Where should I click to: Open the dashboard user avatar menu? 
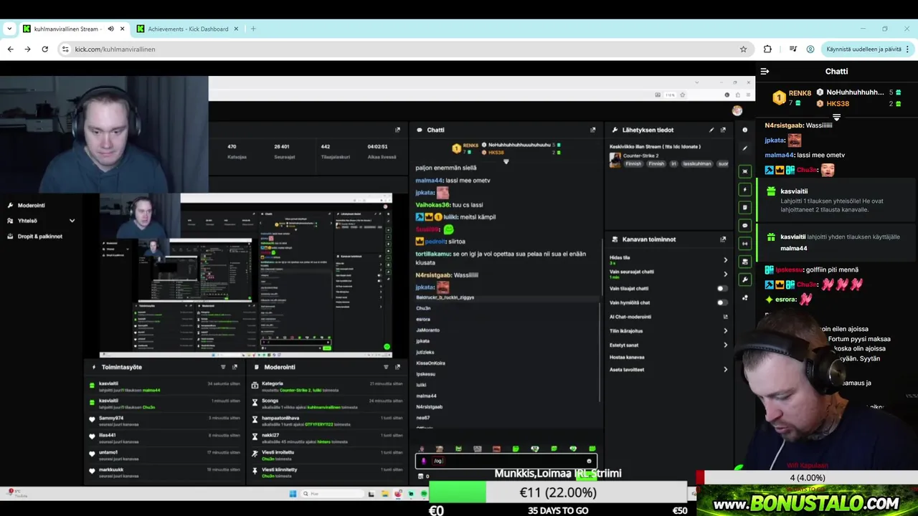pos(737,110)
